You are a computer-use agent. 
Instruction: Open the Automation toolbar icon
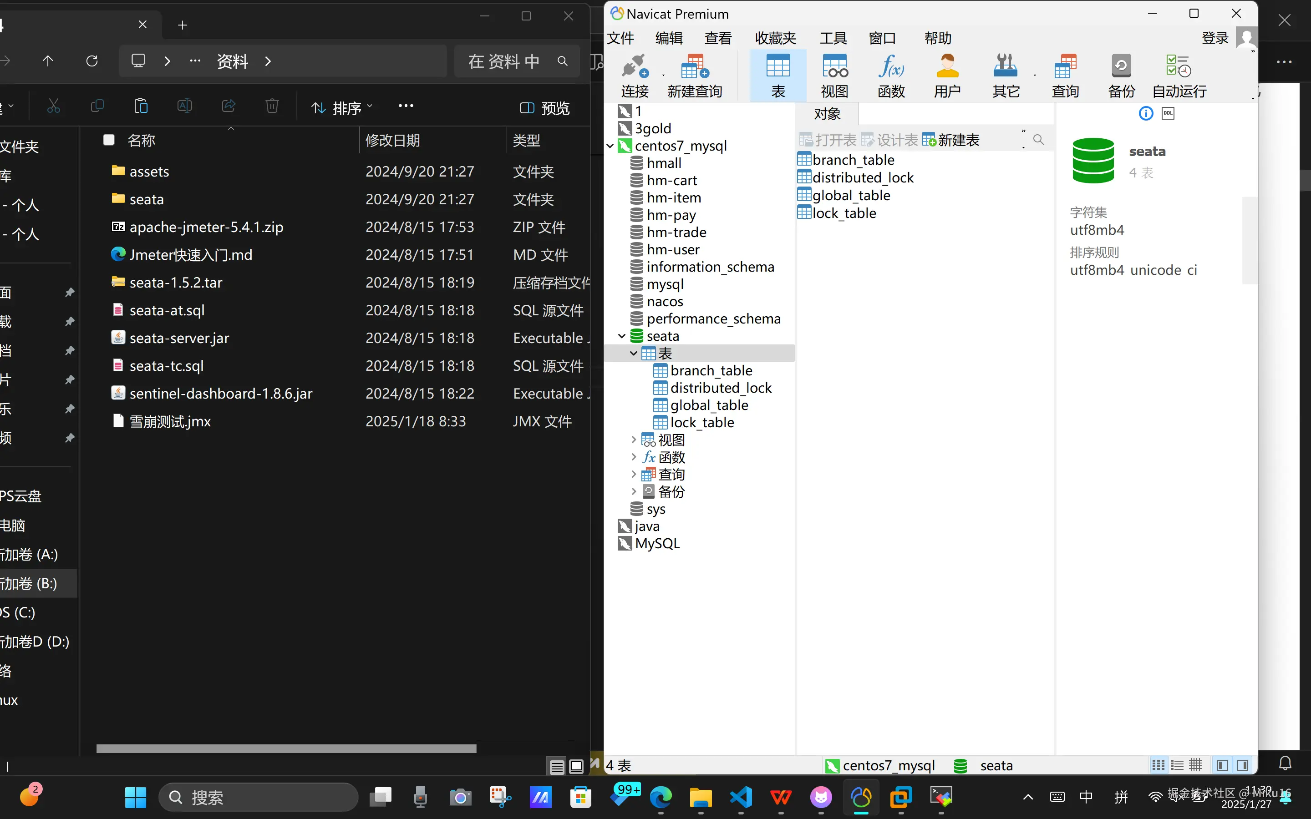pyautogui.click(x=1179, y=66)
